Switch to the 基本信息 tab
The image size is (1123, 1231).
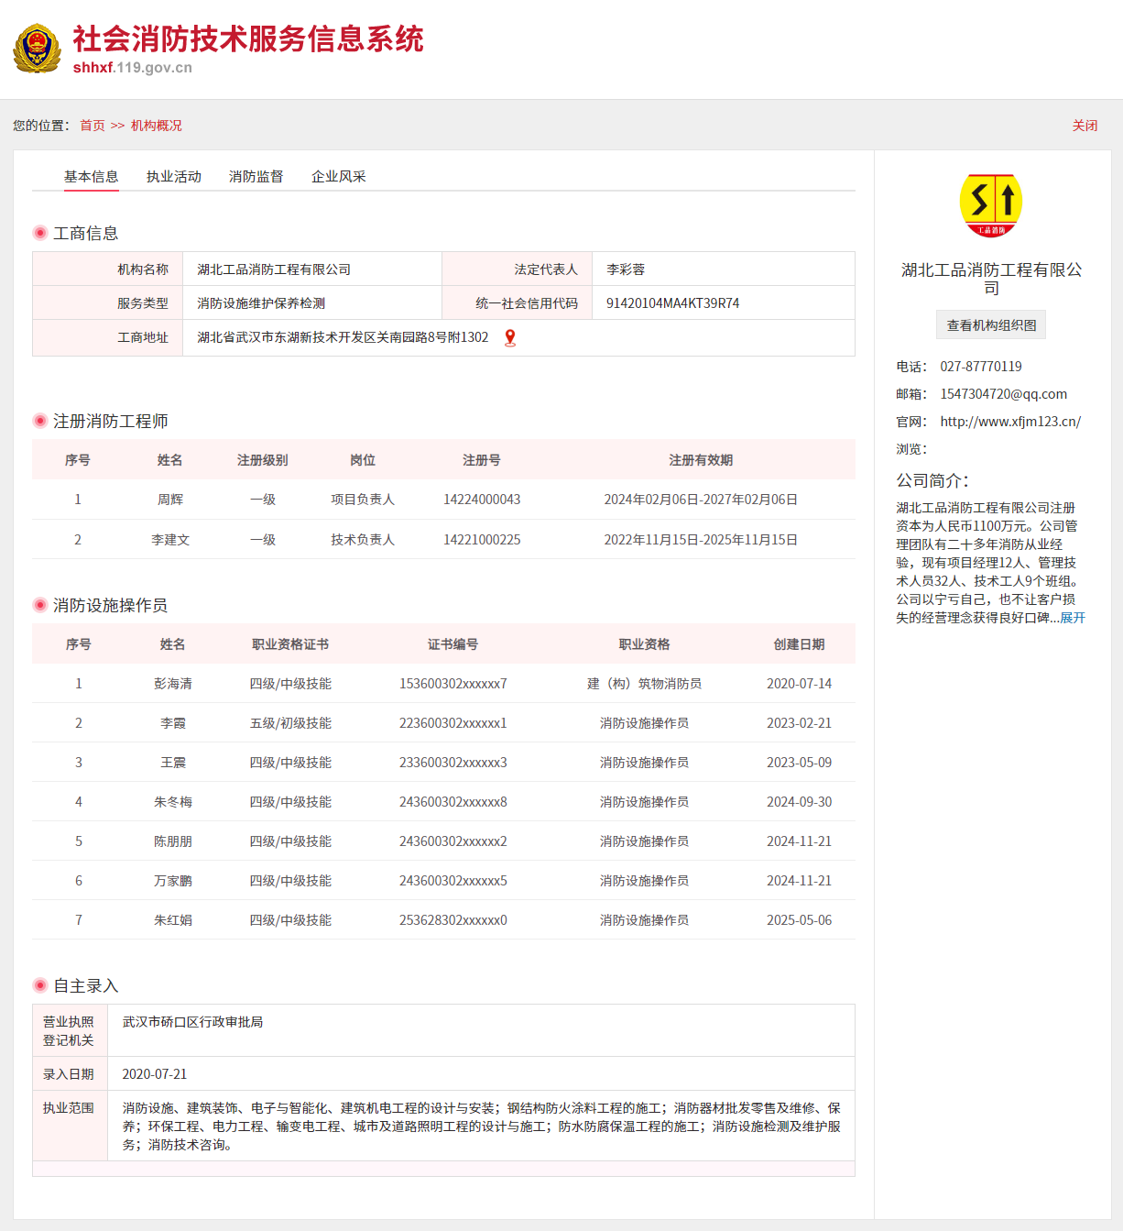(91, 177)
